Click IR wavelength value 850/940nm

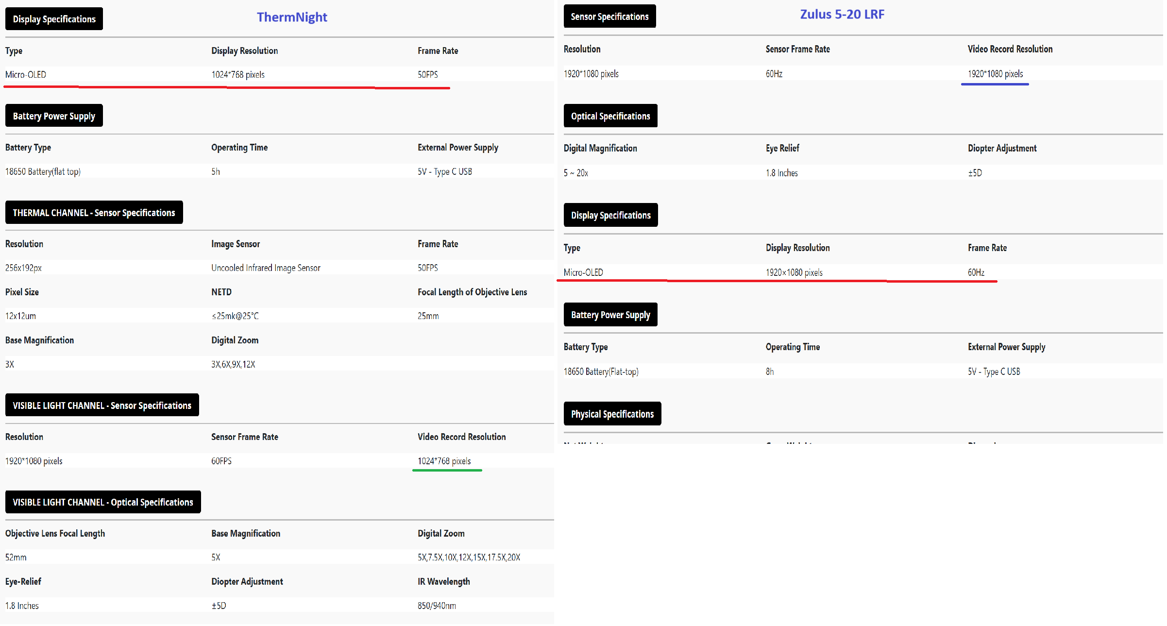(x=437, y=606)
